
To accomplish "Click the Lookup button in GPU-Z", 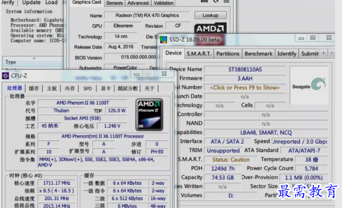I will click(210, 15).
